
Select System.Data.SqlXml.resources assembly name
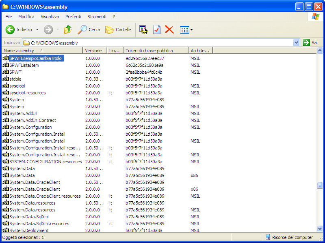click(39, 224)
